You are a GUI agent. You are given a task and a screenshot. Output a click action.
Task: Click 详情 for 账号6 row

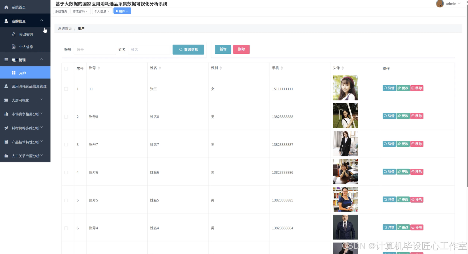tap(389, 172)
